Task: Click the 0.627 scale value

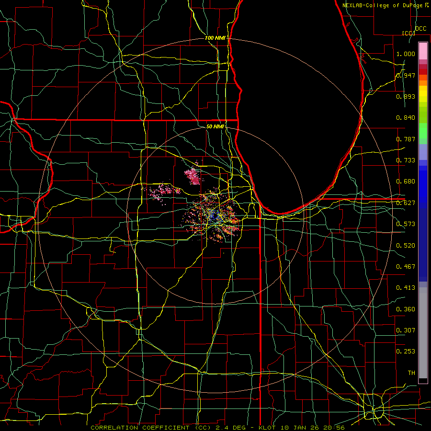Action: (406, 203)
